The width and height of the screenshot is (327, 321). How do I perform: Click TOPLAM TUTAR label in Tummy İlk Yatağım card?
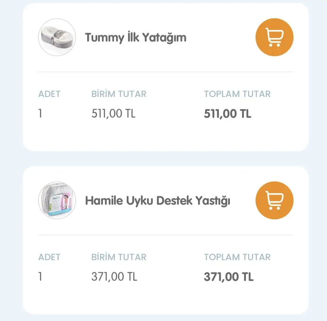(237, 94)
